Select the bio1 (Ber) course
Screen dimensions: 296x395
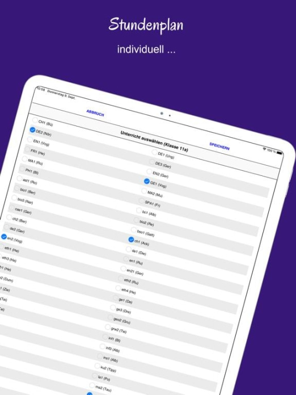click(x=17, y=188)
